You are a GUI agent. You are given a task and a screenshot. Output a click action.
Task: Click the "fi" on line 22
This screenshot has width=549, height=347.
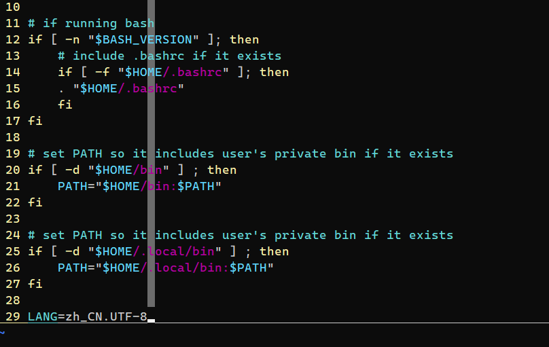35,202
